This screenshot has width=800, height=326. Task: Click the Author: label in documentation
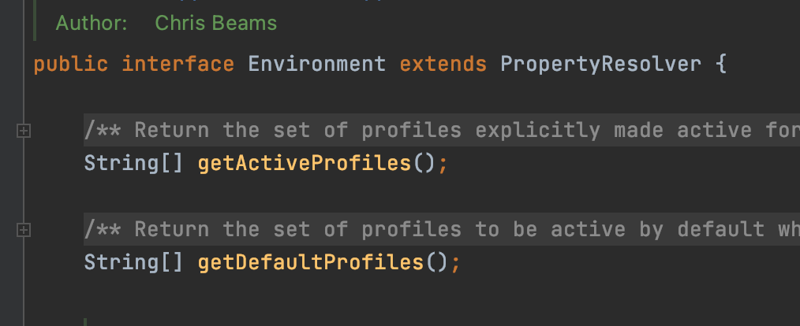(92, 23)
